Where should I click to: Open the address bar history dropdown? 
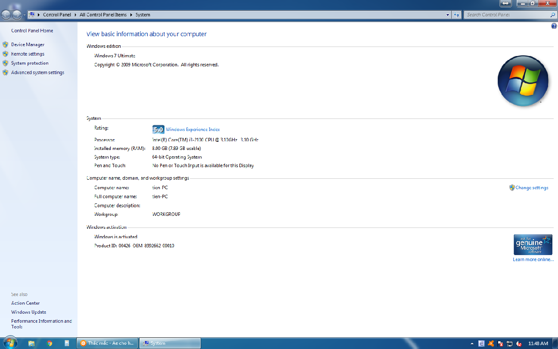coord(448,15)
